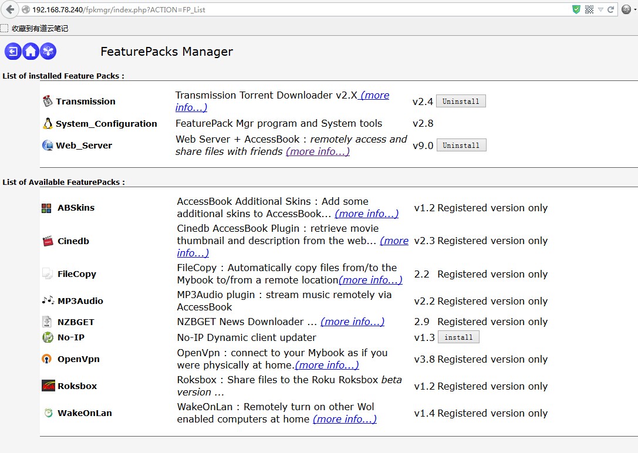The image size is (638, 453).
Task: Click 'Registered version only' in the ABSkins row
Action: tap(492, 208)
